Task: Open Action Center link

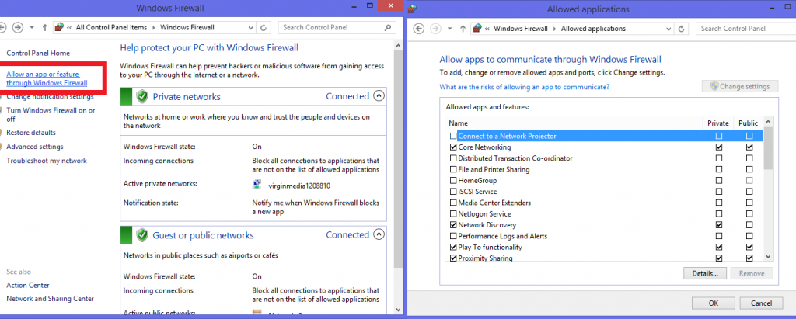Action: click(x=28, y=285)
